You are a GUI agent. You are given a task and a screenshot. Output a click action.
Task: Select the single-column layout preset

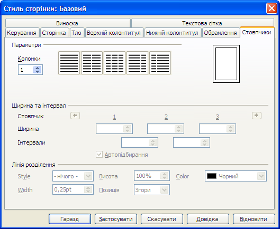[69, 63]
